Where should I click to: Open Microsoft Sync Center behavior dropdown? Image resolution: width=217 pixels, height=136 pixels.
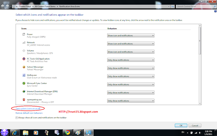[131, 84]
